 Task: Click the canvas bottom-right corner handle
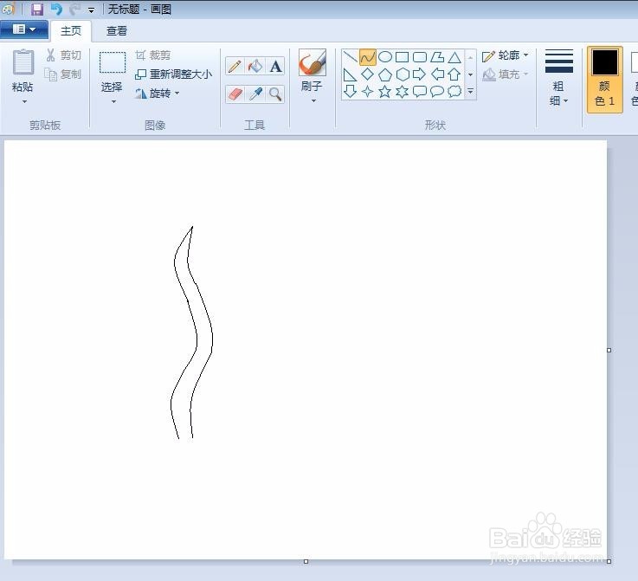tap(609, 562)
